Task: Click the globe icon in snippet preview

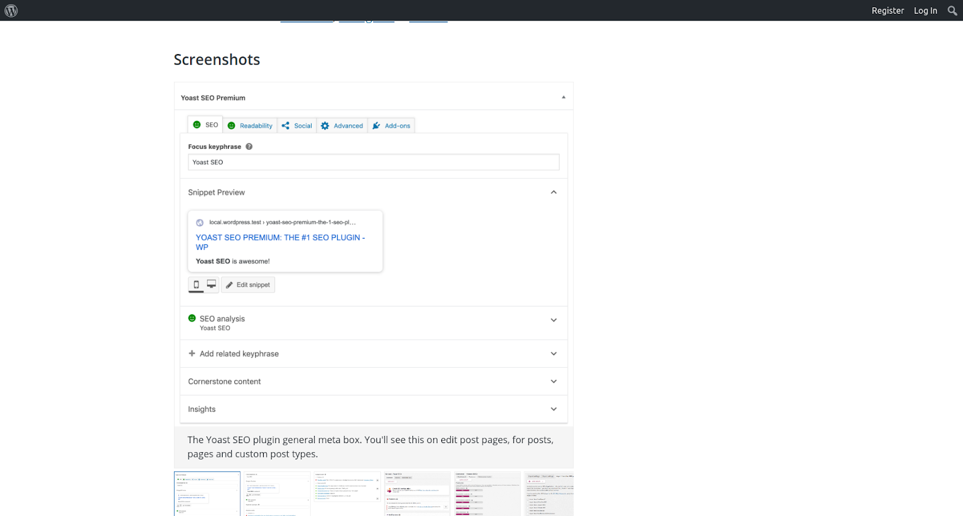Action: pyautogui.click(x=200, y=223)
